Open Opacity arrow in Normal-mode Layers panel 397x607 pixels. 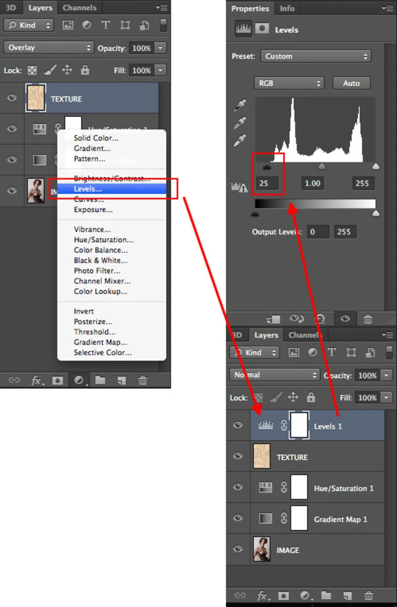(x=387, y=376)
